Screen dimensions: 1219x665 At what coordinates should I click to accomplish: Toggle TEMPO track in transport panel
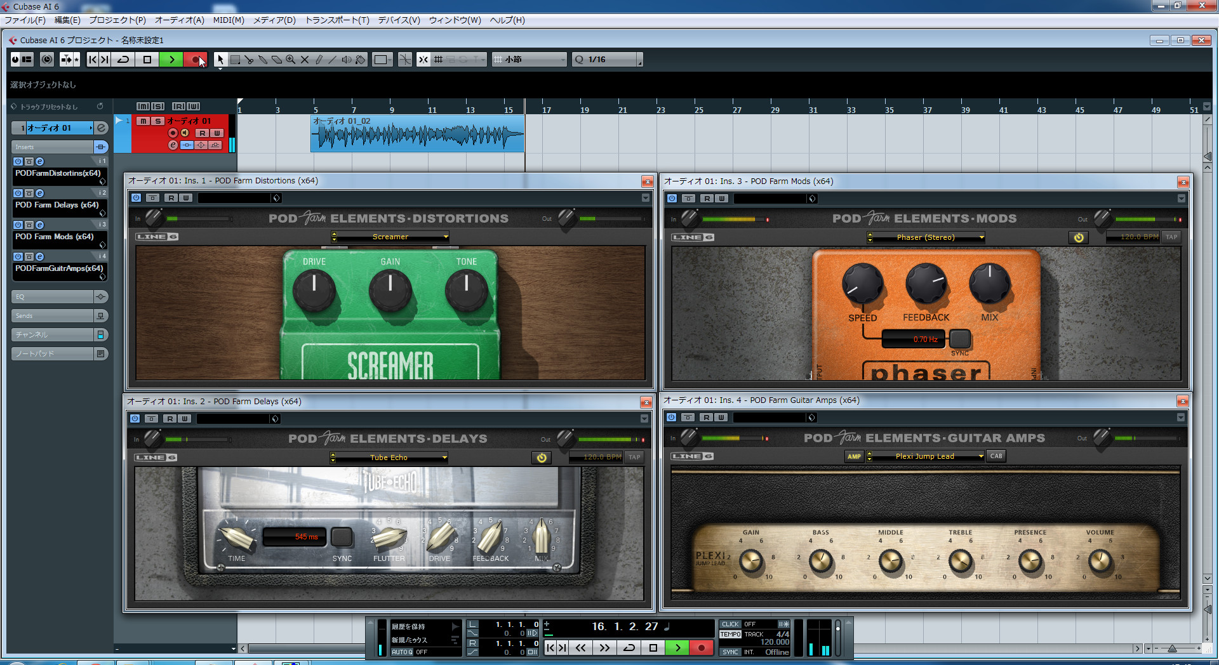(x=730, y=635)
